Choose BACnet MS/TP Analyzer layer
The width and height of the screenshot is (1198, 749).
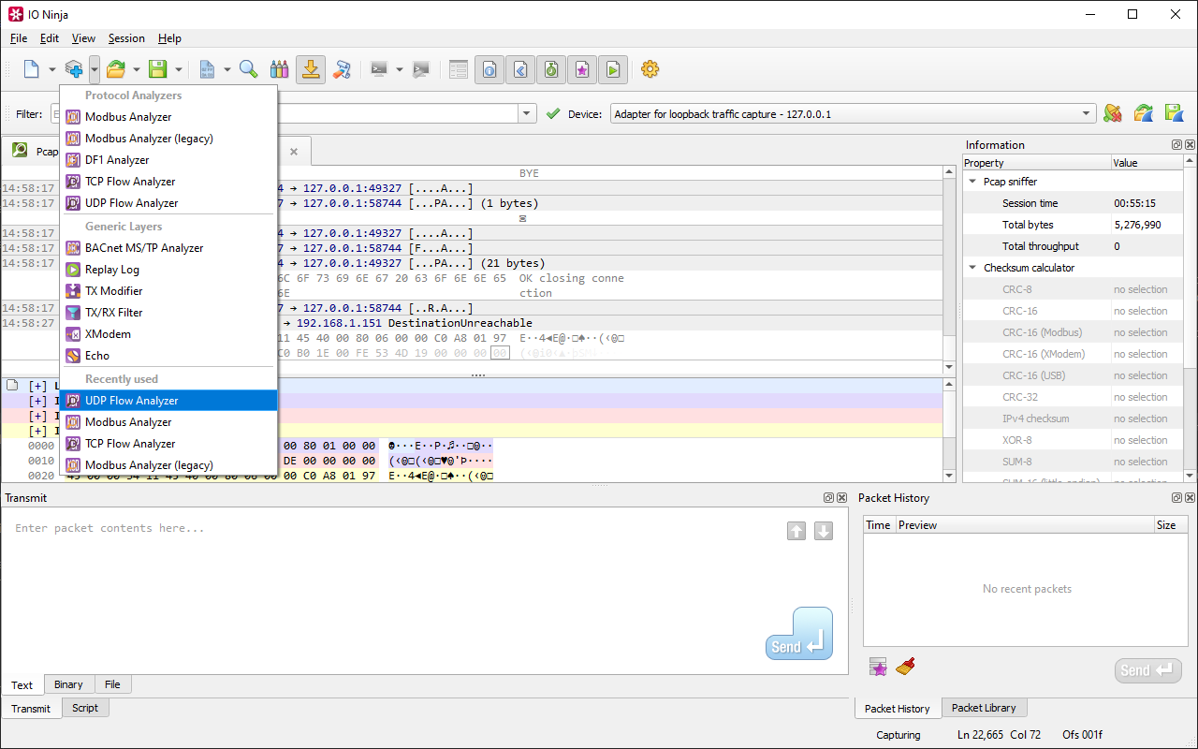coord(168,248)
